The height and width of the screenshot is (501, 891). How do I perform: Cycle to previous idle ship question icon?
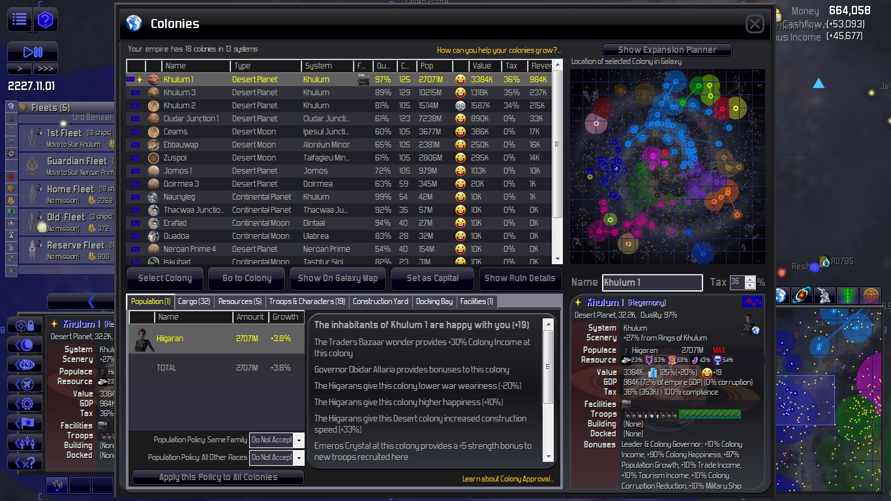[x=25, y=463]
